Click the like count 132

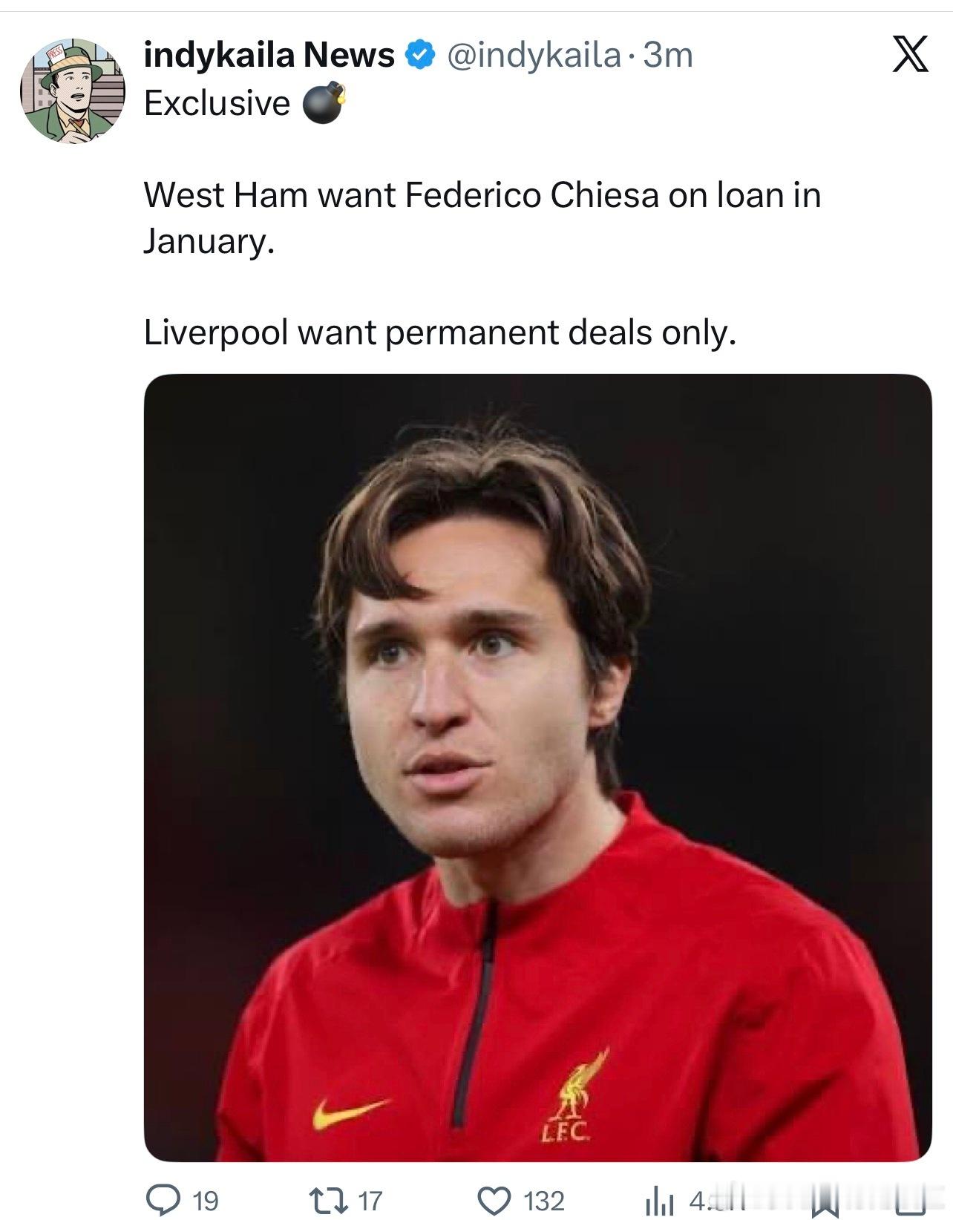pyautogui.click(x=544, y=1201)
